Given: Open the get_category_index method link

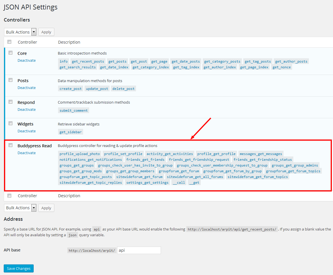Looking at the screenshot, I should click(x=151, y=67).
